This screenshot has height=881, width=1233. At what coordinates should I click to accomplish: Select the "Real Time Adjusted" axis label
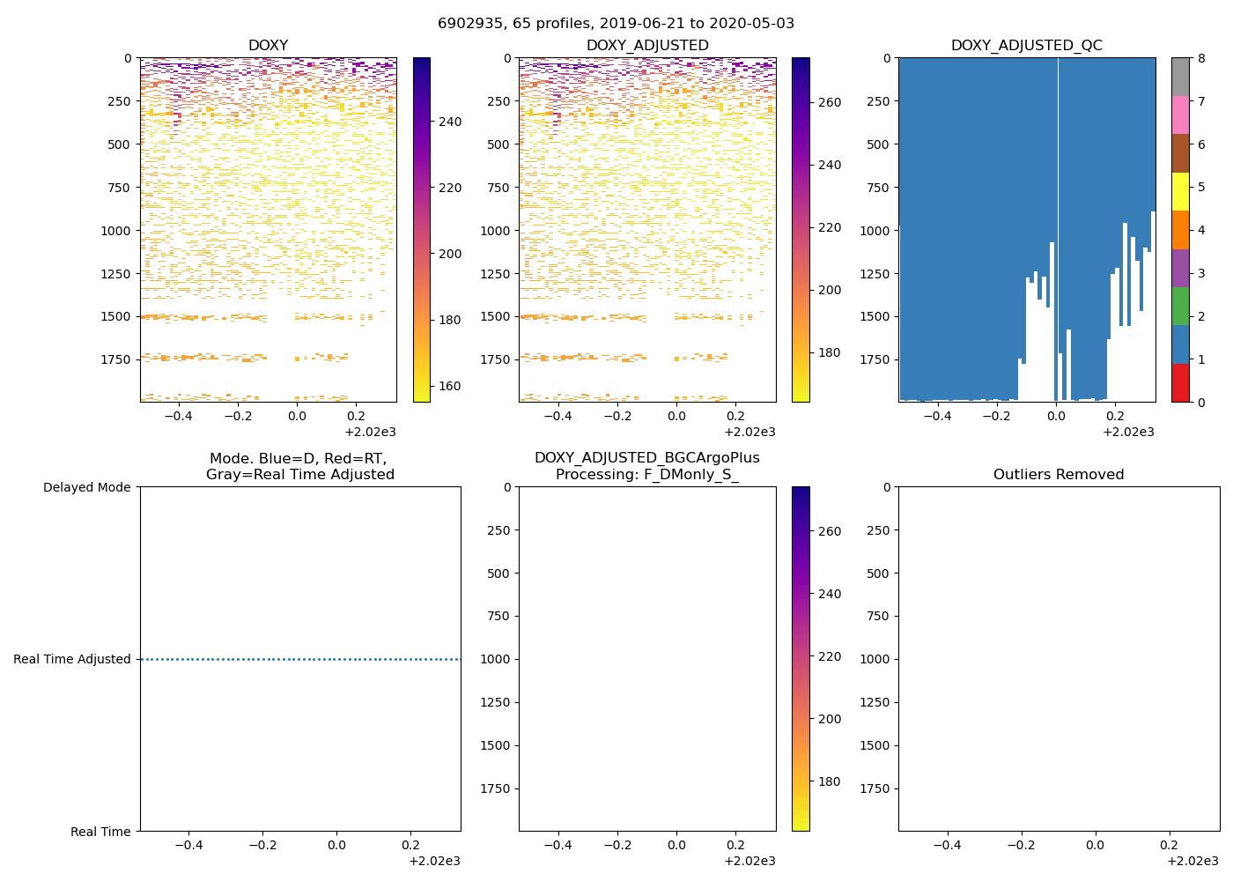coord(72,659)
